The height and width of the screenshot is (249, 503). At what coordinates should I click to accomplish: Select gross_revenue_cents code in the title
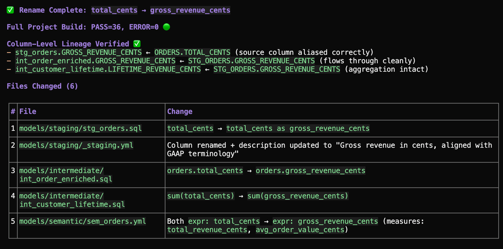[x=190, y=10]
